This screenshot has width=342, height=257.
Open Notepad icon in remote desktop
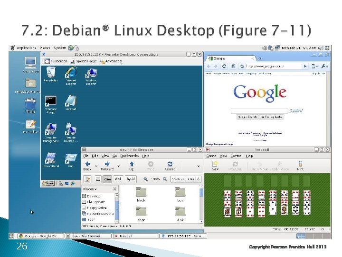pyautogui.click(x=71, y=103)
